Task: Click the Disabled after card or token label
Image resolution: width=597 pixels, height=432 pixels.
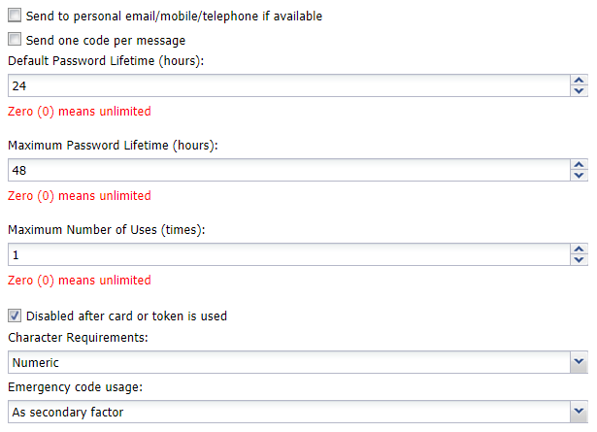Action: tap(126, 316)
